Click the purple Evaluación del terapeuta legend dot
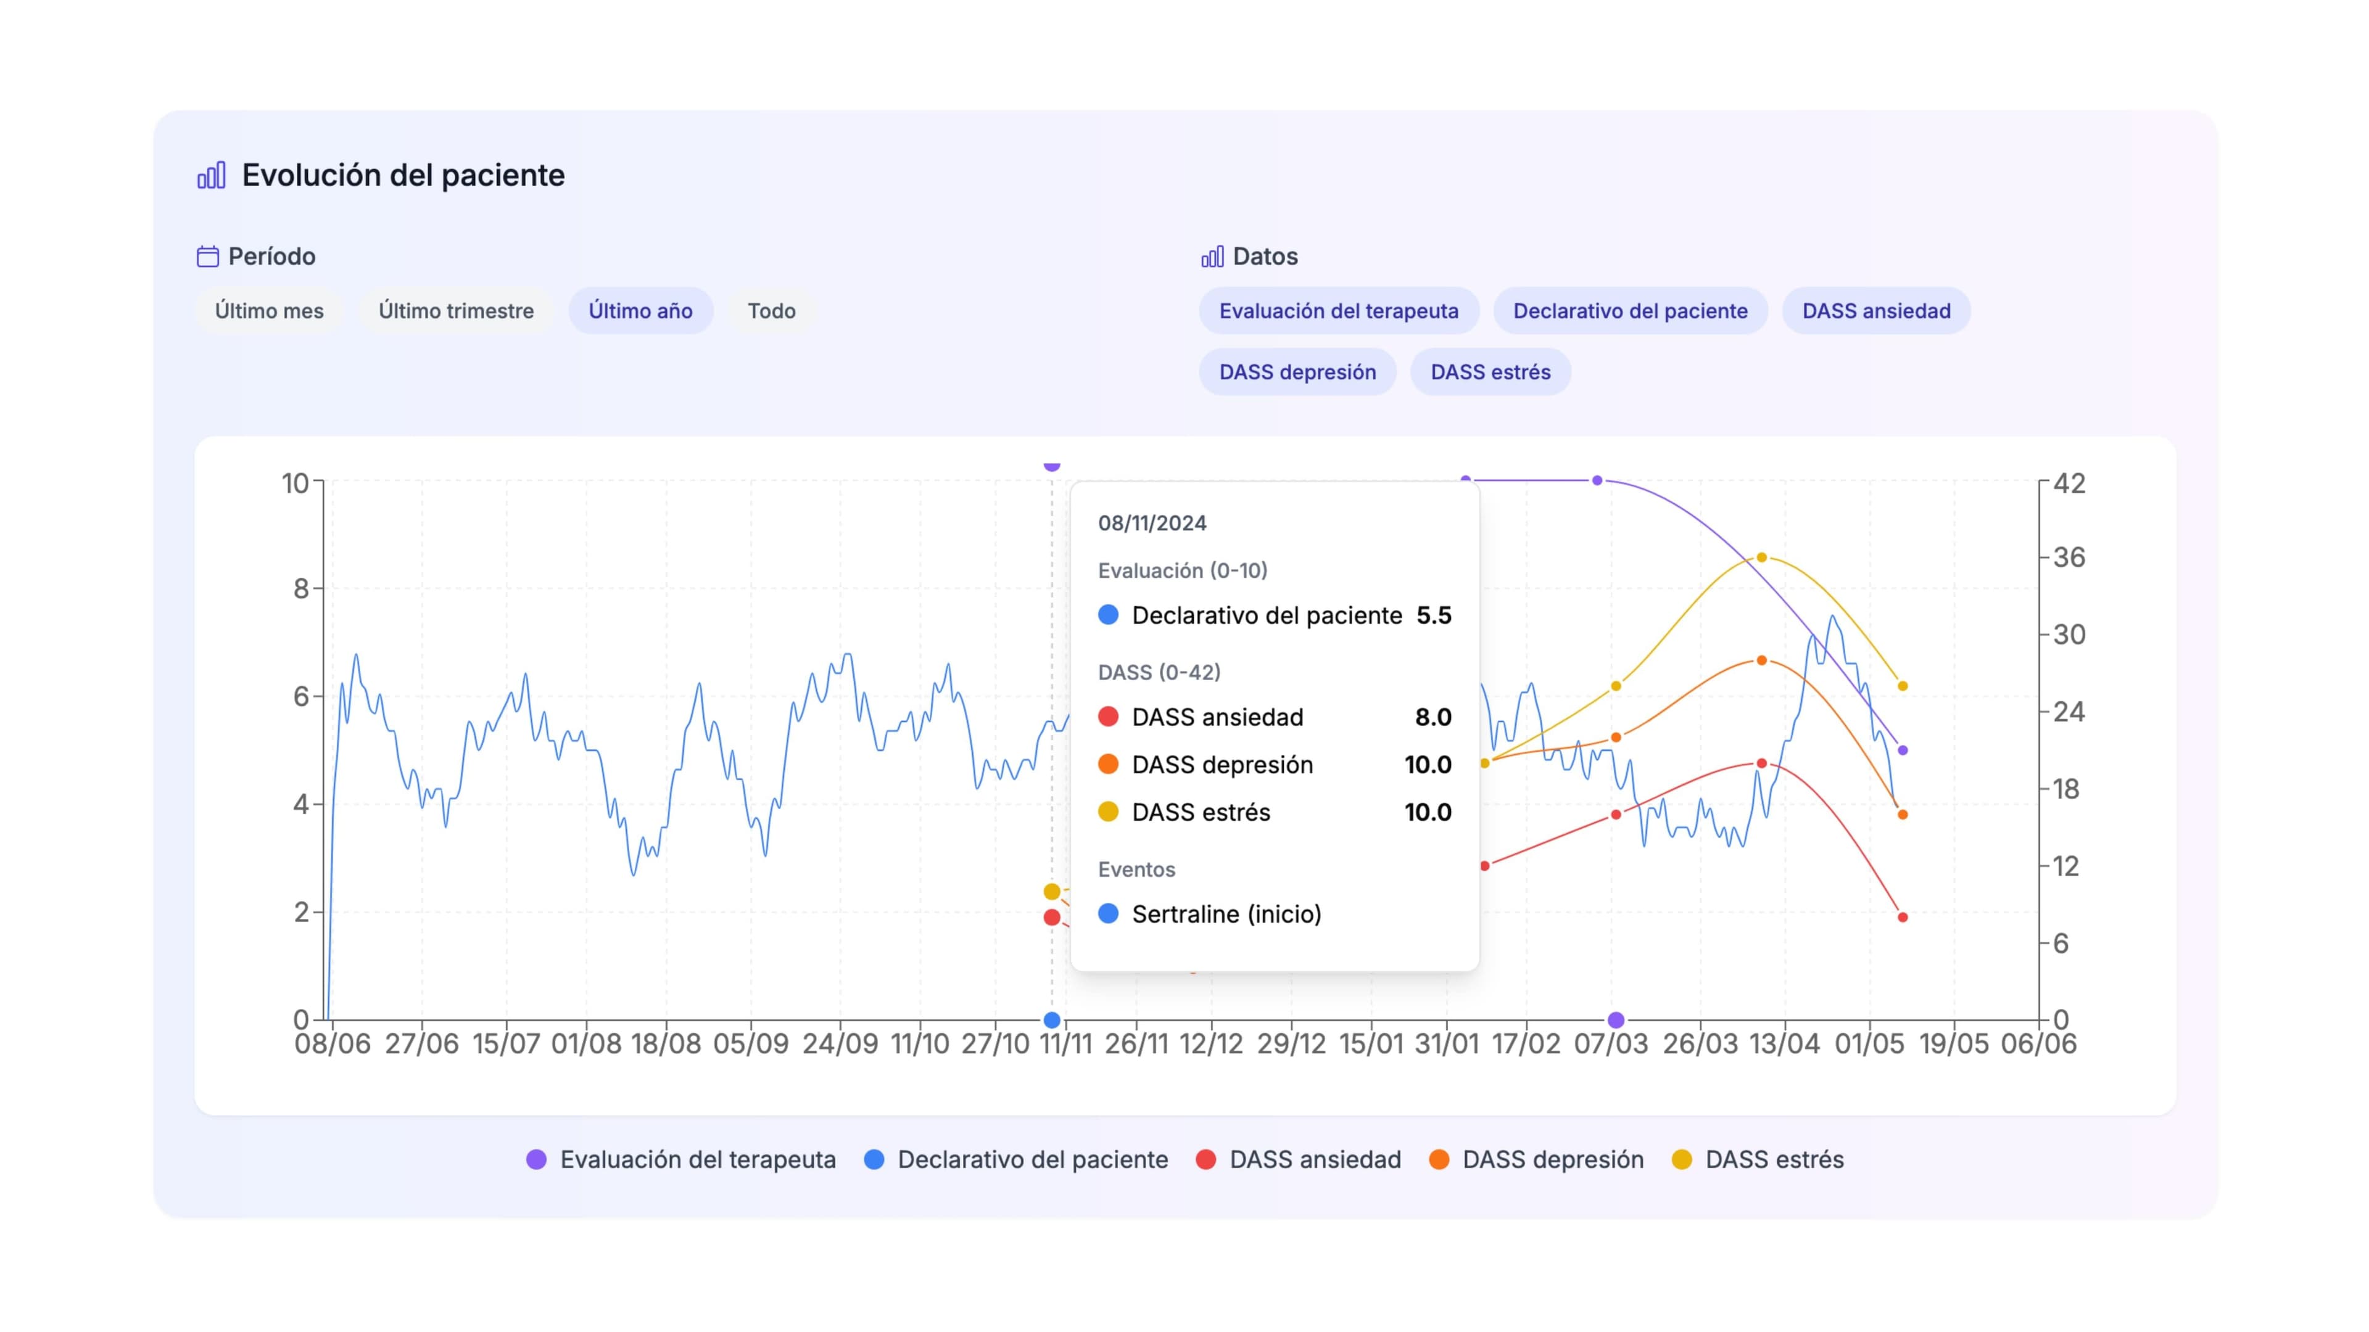Image resolution: width=2369 pixels, height=1332 pixels. [536, 1160]
